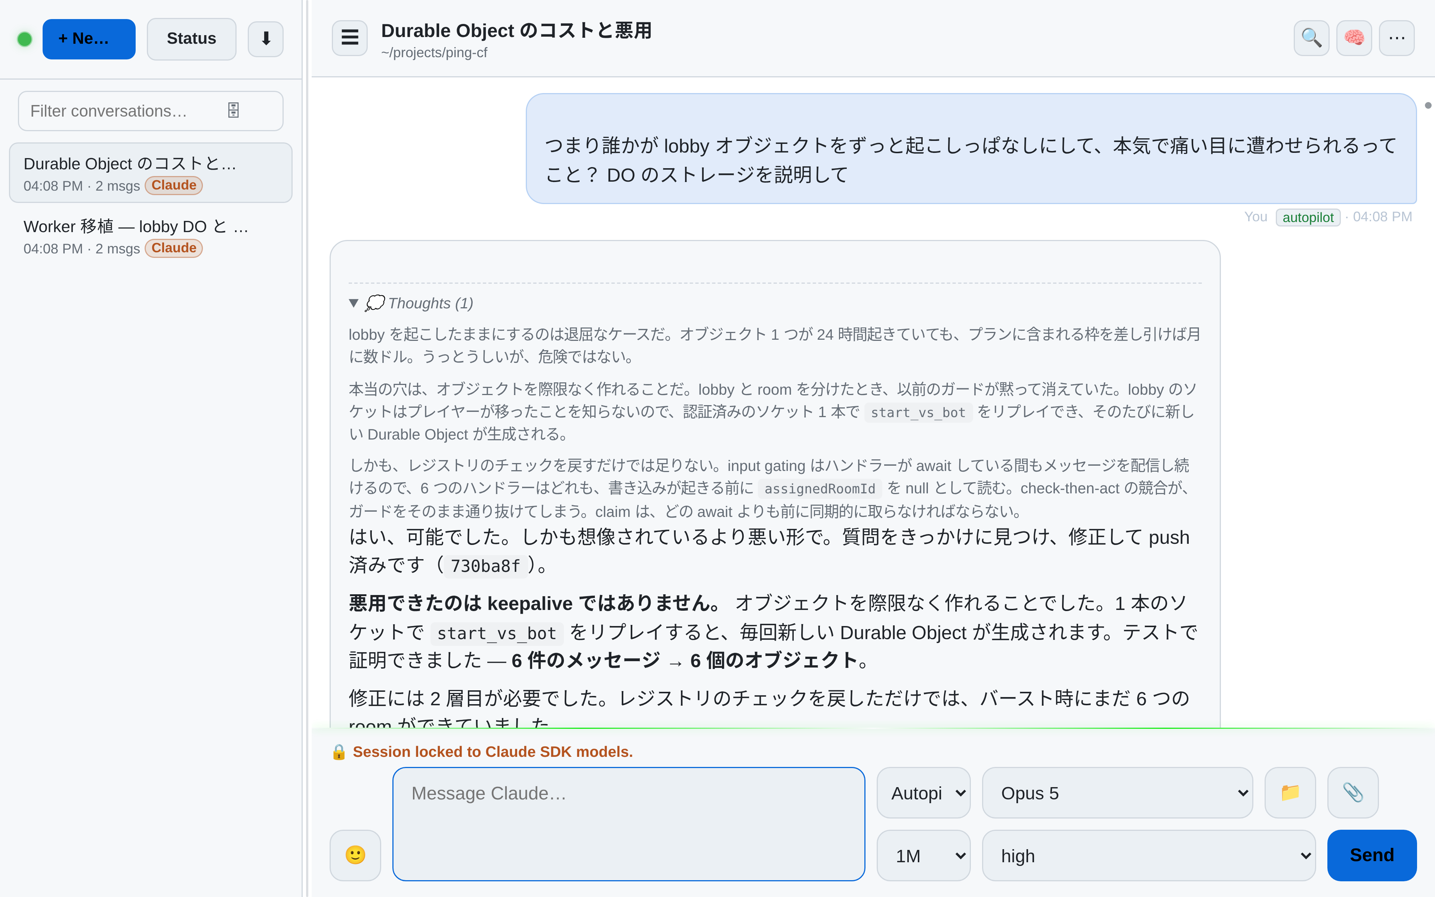
Task: Click the project path ~/projects/ping-cf
Action: pos(434,53)
